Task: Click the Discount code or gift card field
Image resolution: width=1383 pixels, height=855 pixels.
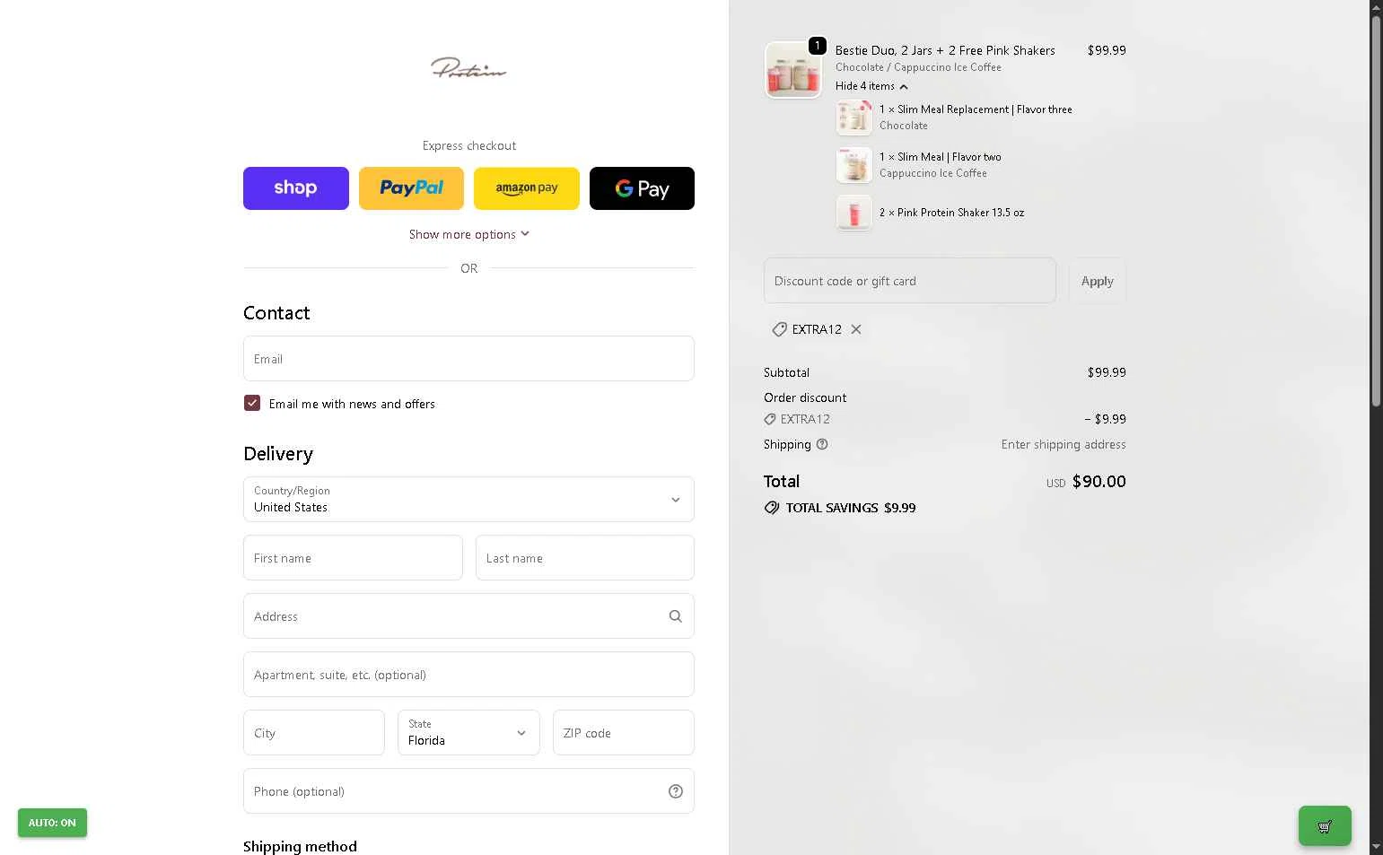Action: click(x=910, y=281)
